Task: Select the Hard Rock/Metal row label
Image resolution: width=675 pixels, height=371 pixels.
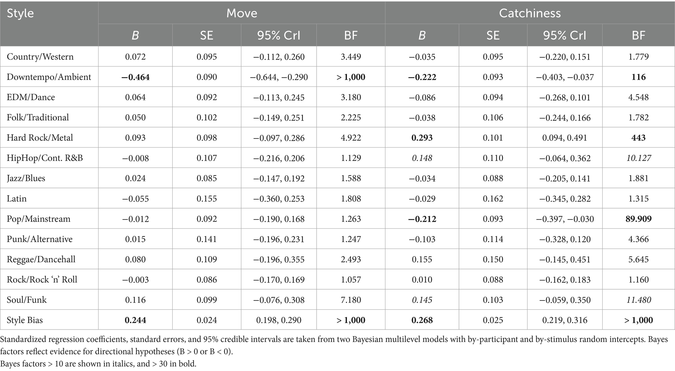Action: (40, 138)
